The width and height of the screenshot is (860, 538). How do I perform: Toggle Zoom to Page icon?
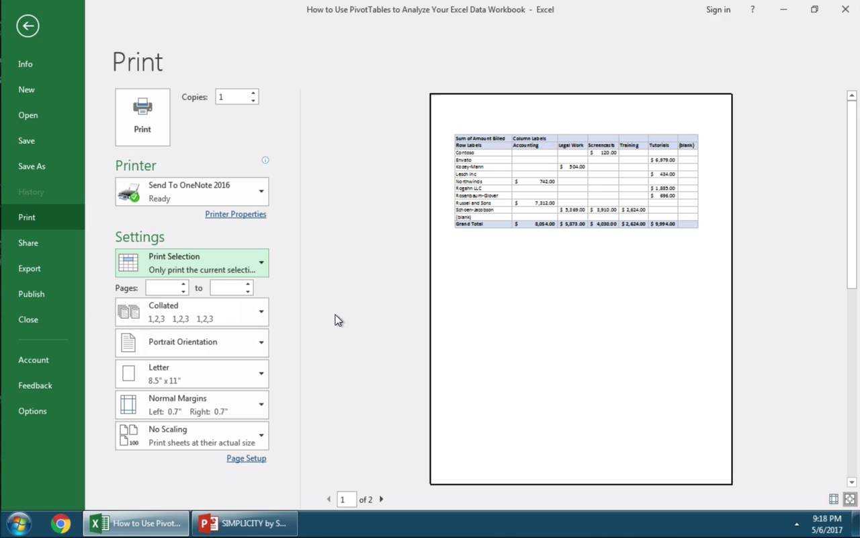(850, 499)
